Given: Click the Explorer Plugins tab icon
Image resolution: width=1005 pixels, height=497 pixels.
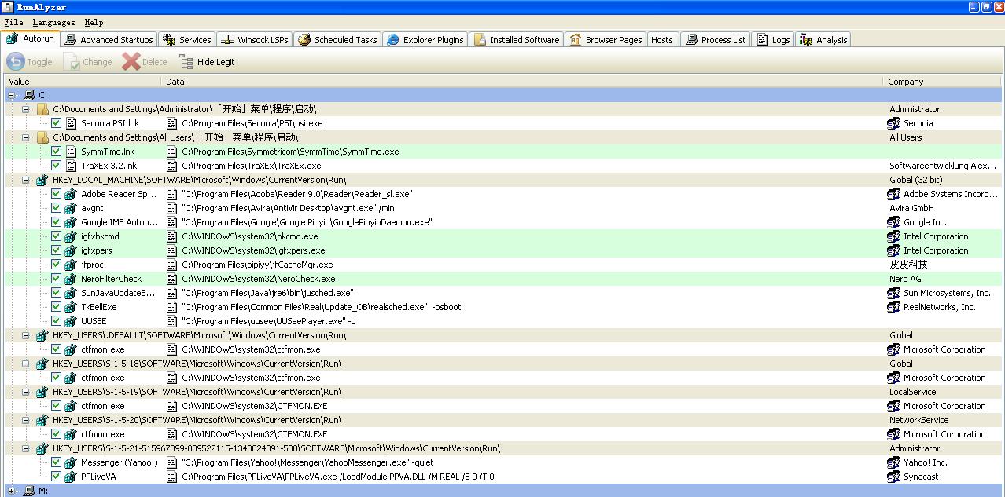Looking at the screenshot, I should (x=393, y=39).
